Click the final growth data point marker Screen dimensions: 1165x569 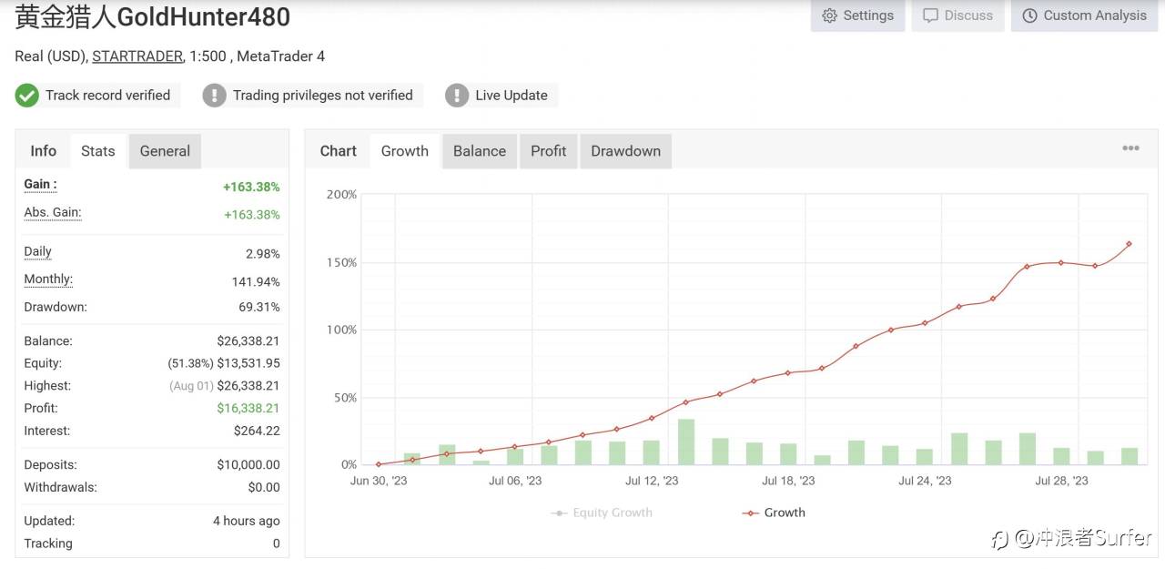[x=1129, y=244]
